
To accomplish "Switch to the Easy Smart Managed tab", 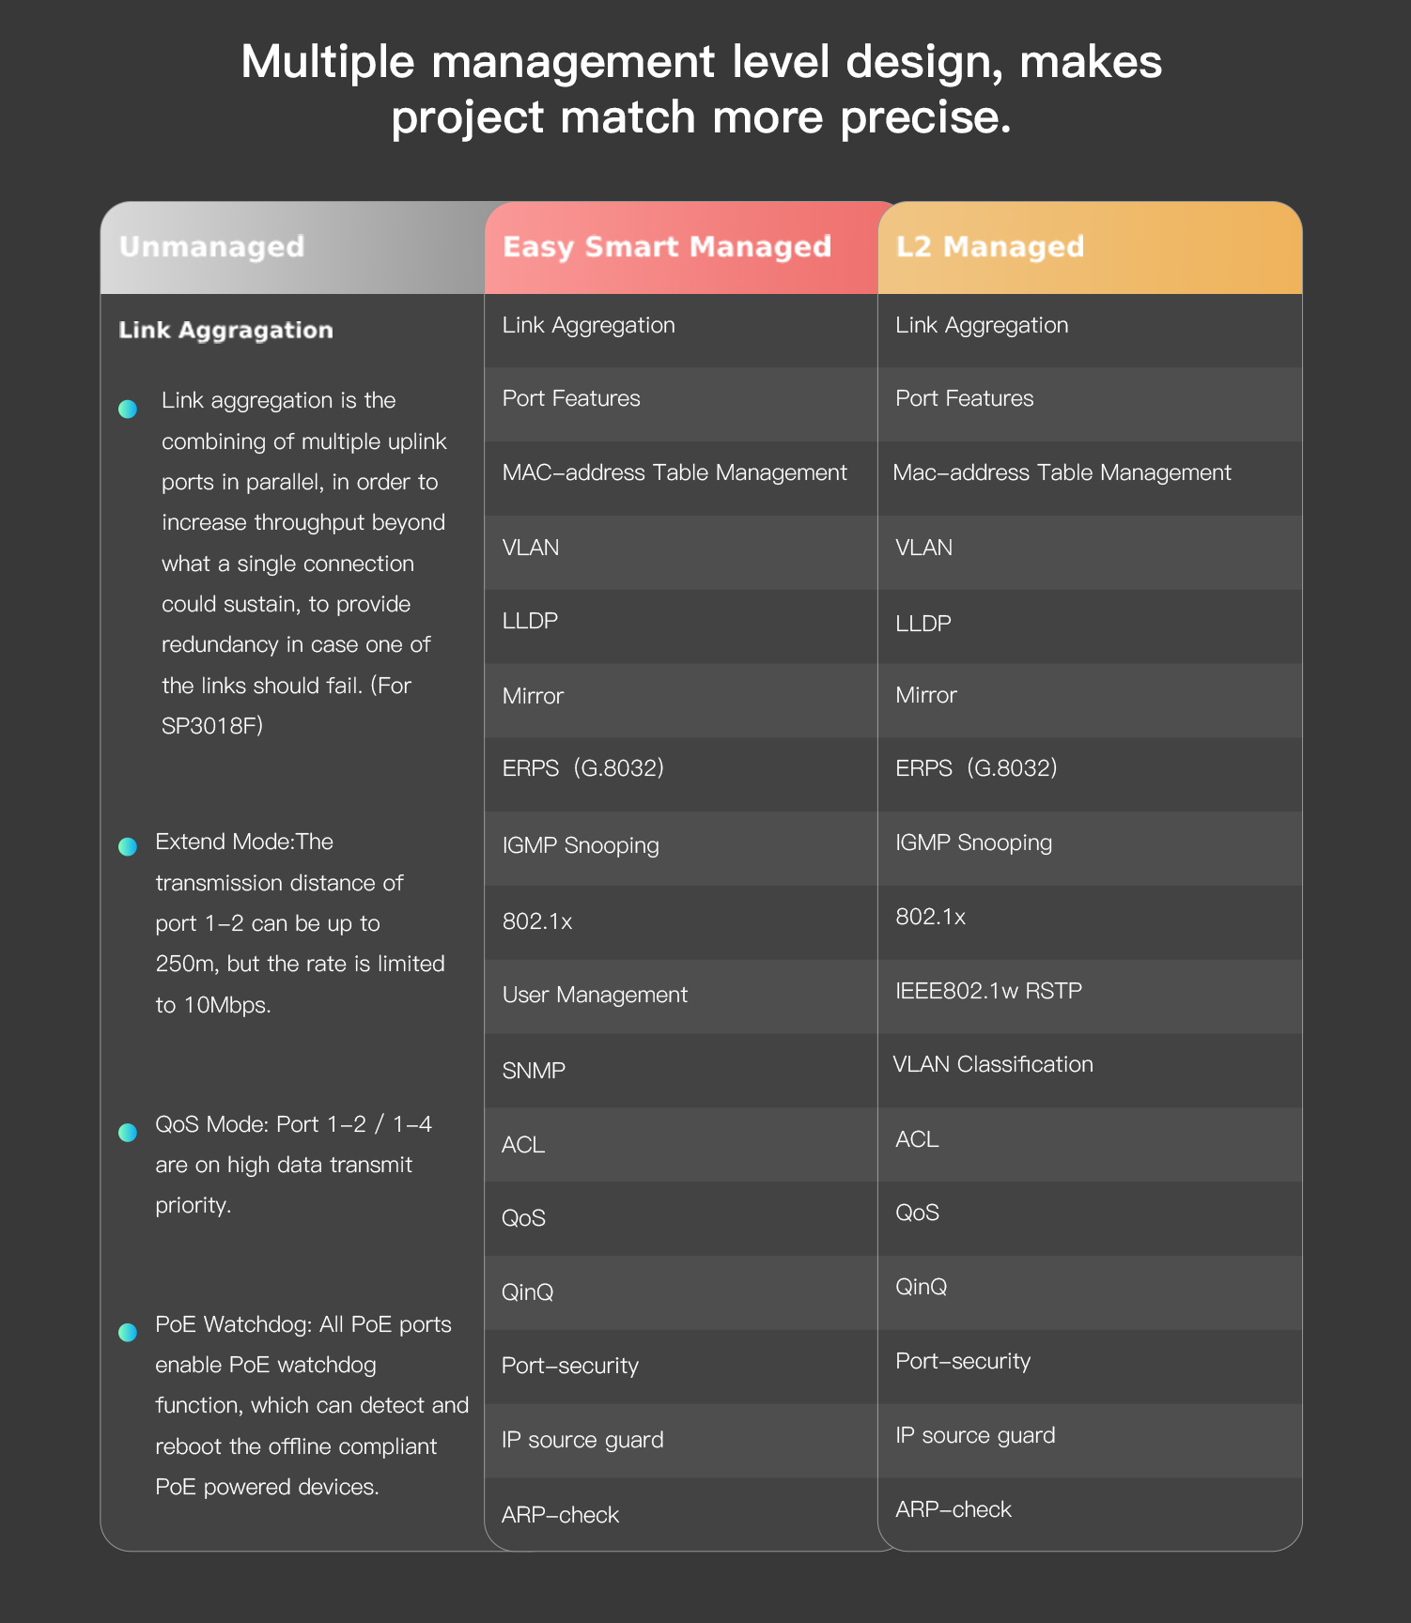I will [x=667, y=247].
